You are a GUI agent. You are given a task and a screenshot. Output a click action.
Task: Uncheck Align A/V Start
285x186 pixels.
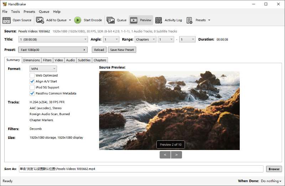[x=32, y=81]
